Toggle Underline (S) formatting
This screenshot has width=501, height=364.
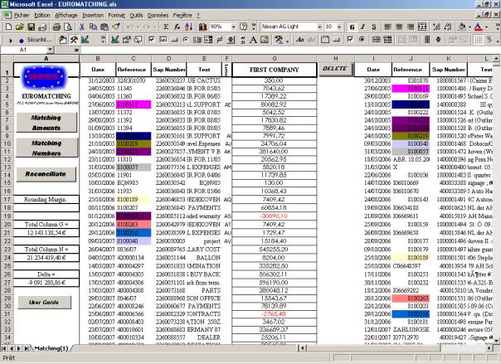(x=374, y=27)
